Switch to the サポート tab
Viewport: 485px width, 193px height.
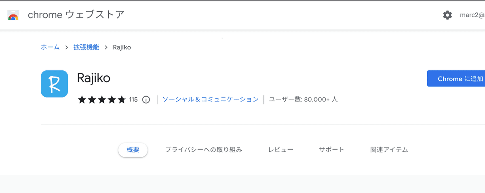[x=331, y=150]
